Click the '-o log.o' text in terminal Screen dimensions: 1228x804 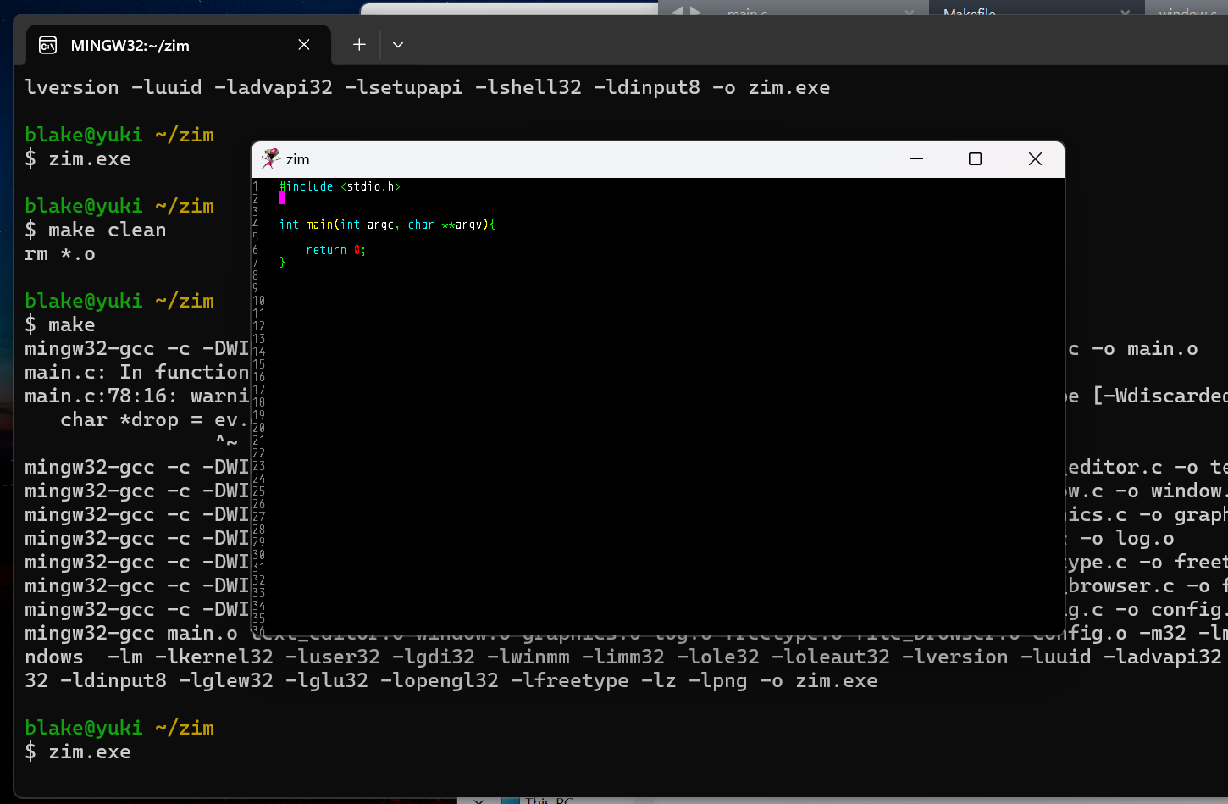point(1126,538)
